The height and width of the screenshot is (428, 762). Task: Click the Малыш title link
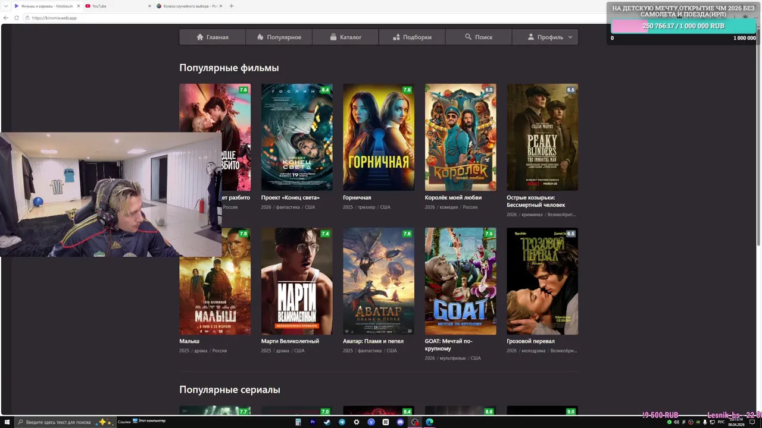pos(189,341)
